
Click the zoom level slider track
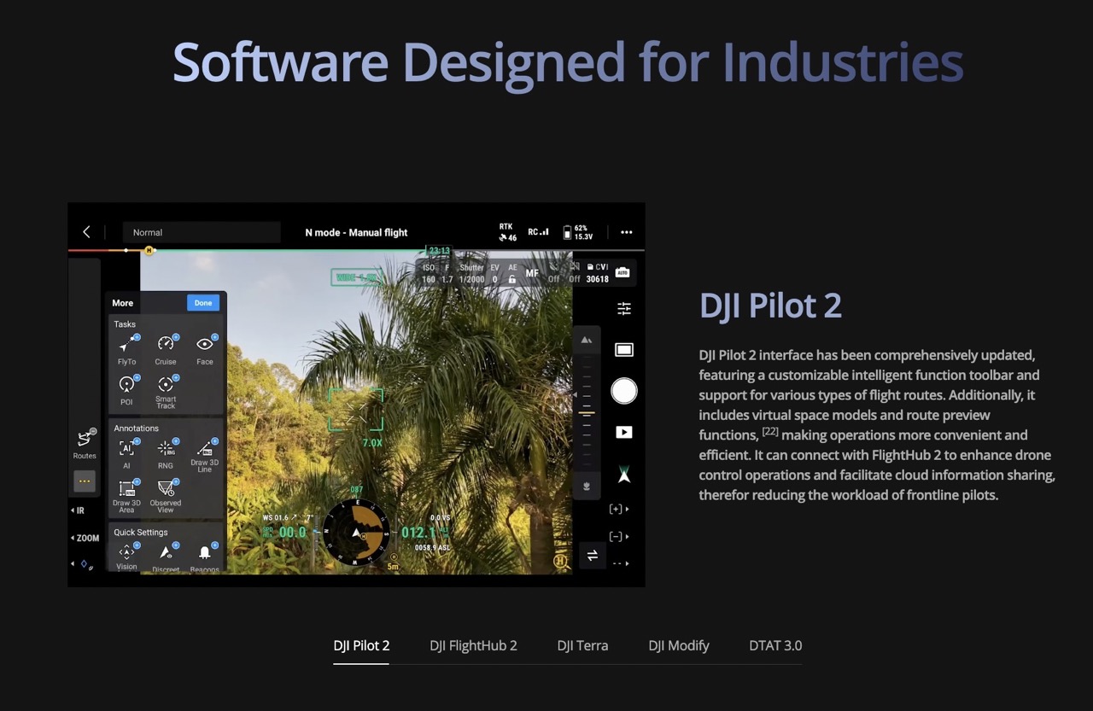point(586,412)
